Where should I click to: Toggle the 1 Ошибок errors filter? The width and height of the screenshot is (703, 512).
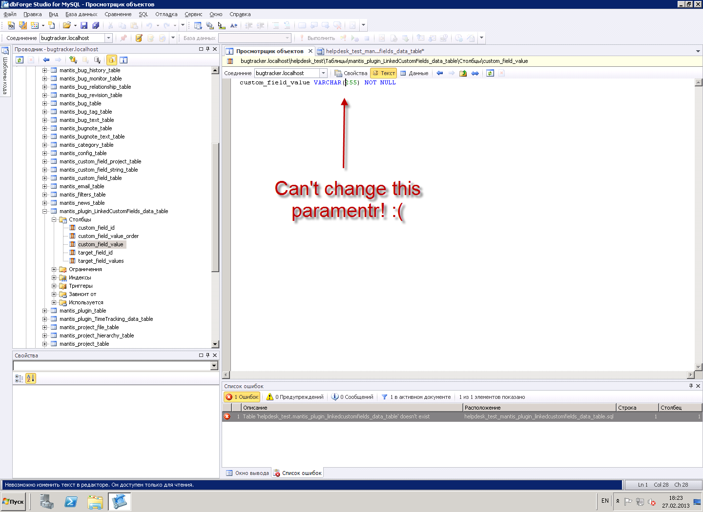click(x=242, y=397)
